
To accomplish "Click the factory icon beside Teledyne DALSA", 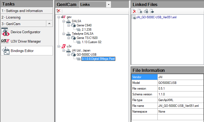I will (69, 34).
